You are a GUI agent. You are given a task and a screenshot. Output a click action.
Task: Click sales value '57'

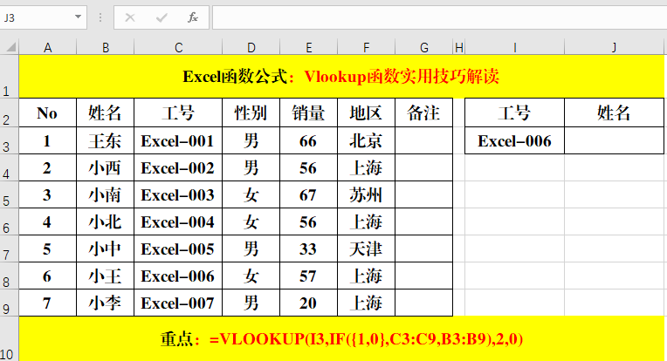[309, 276]
